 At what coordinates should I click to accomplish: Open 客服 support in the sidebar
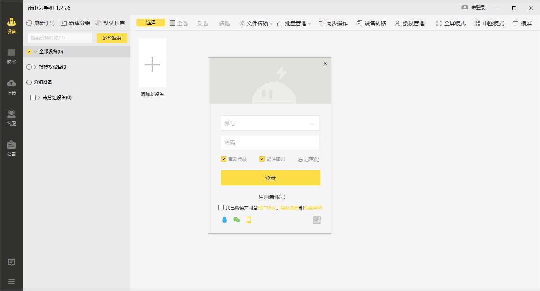[11, 118]
